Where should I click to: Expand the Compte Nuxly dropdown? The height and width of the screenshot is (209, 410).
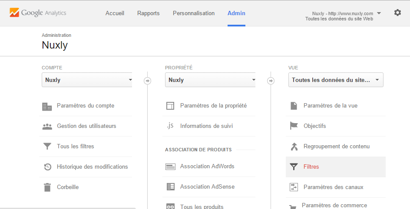(87, 80)
